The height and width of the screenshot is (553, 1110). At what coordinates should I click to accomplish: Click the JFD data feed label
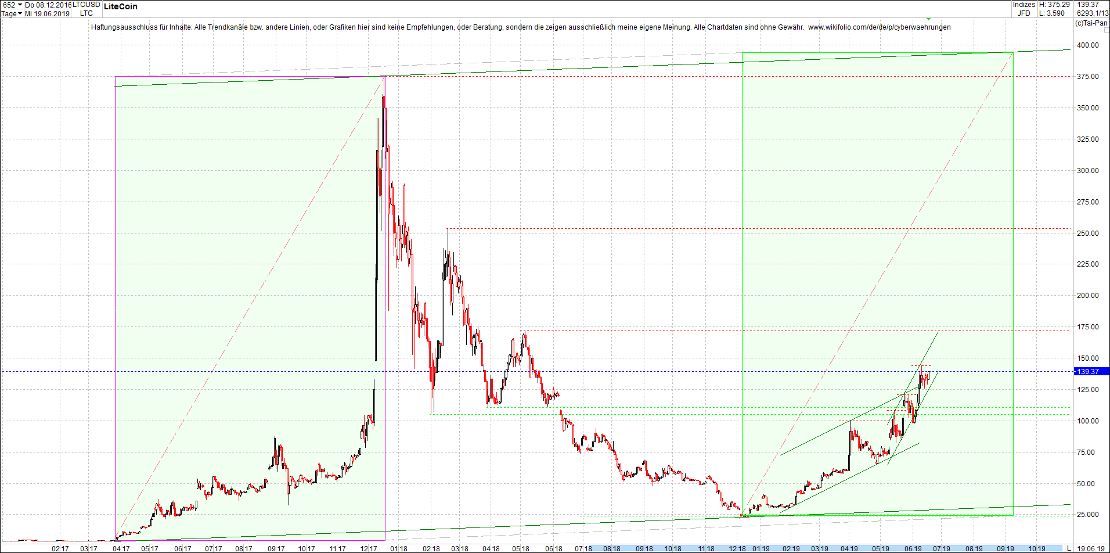[1023, 13]
